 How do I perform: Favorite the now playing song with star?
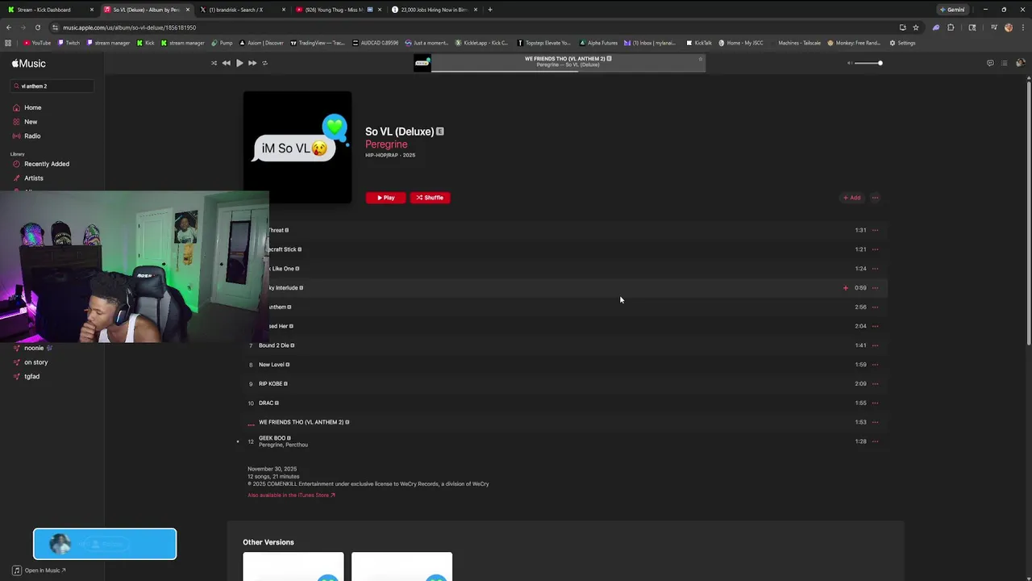700,59
